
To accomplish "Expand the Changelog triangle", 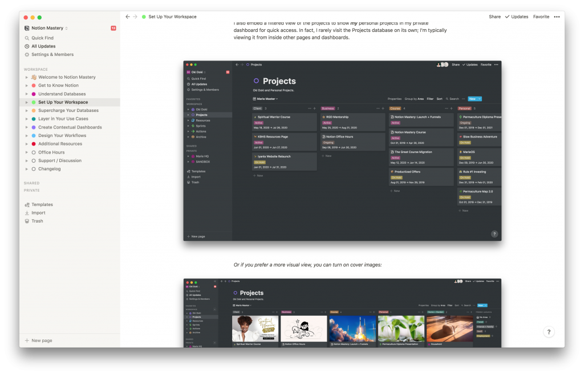I will click(26, 169).
